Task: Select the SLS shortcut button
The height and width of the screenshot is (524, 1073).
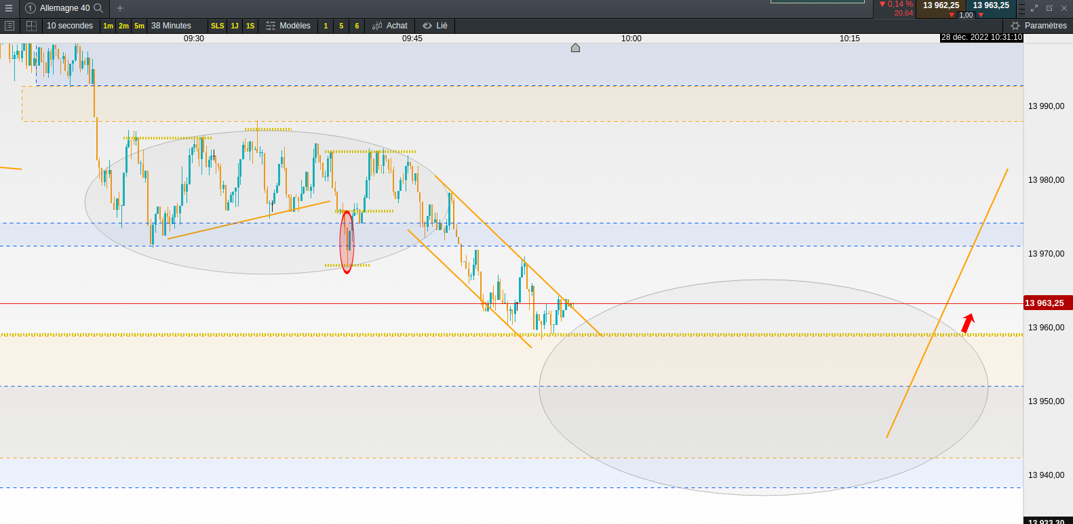Action: [217, 26]
